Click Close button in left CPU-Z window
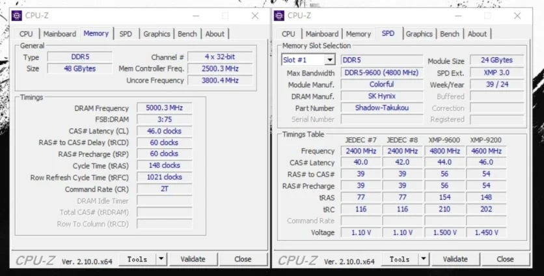Image resolution: width=544 pixels, height=276 pixels. coord(243,259)
